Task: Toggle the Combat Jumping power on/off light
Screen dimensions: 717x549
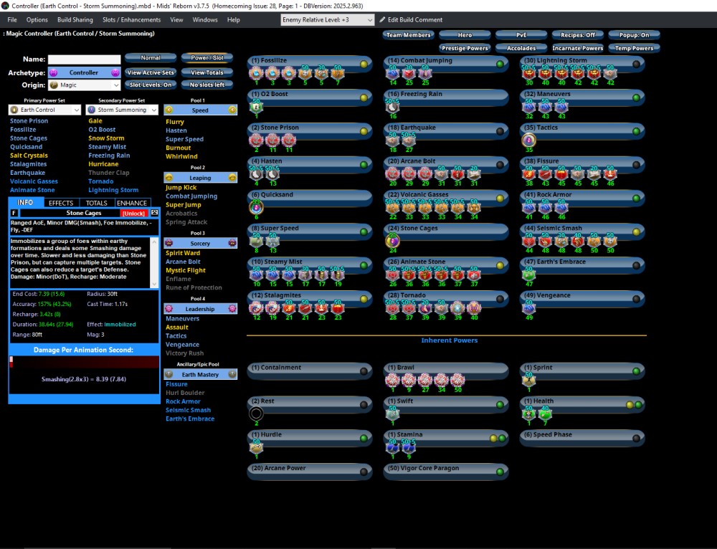Action: tap(500, 65)
